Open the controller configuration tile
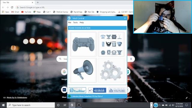This screenshot has width=192, height=108. coord(83,44)
